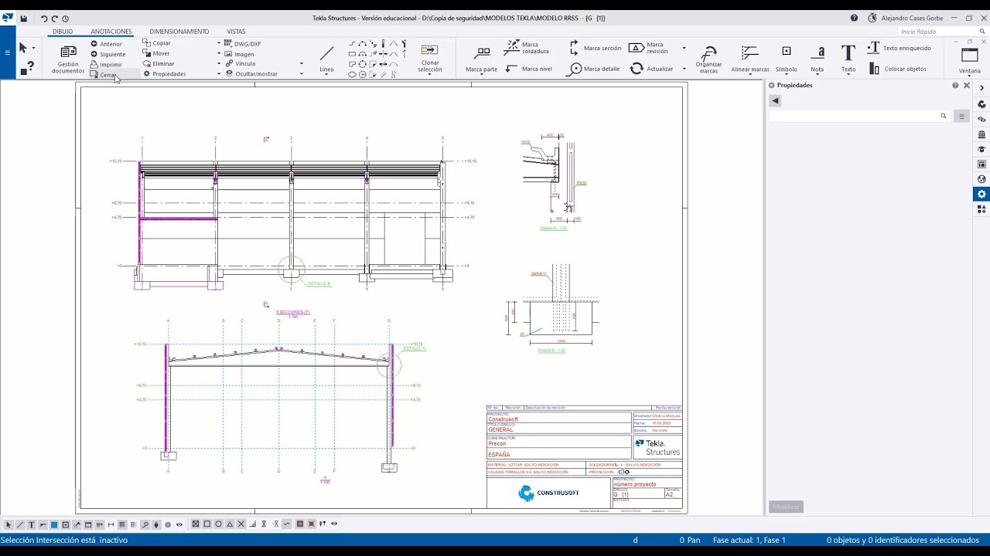Close the Propiedades side panel

[966, 85]
